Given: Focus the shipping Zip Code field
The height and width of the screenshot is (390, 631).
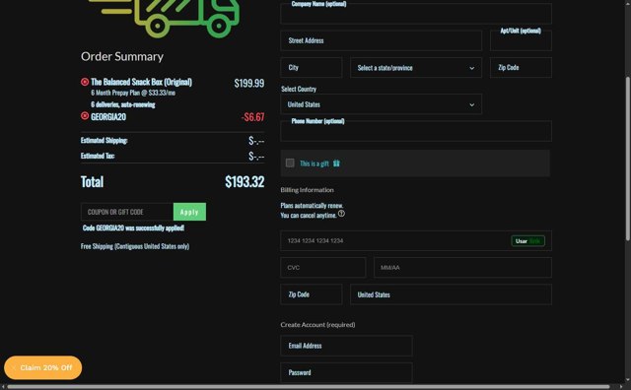Looking at the screenshot, I should click(x=521, y=68).
